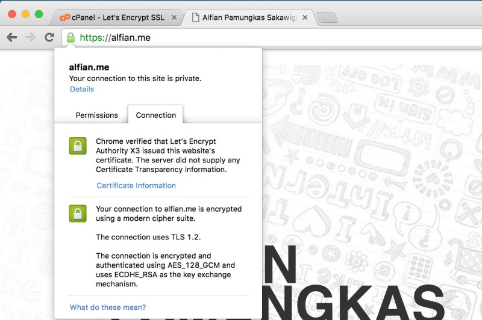Click the bold 'alfian.me' popup heading
This screenshot has height=320, width=482.
click(89, 67)
